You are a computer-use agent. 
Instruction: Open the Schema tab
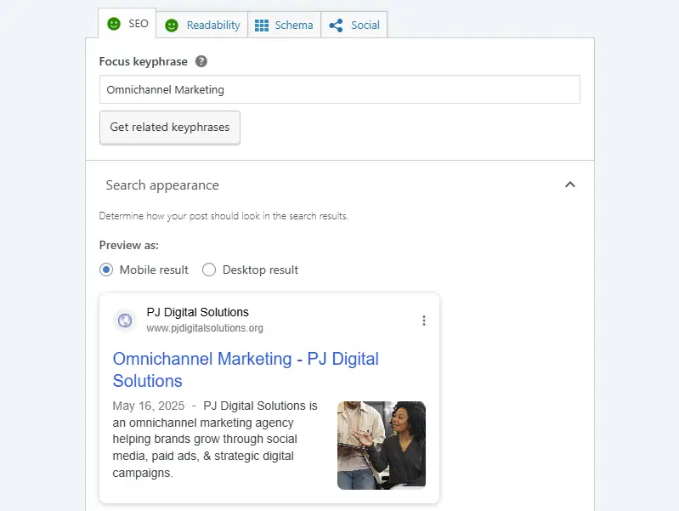(x=284, y=26)
